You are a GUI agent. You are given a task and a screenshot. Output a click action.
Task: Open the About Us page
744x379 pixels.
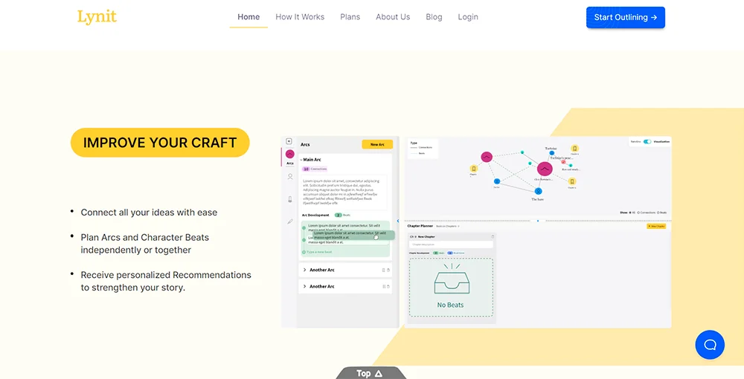[393, 17]
